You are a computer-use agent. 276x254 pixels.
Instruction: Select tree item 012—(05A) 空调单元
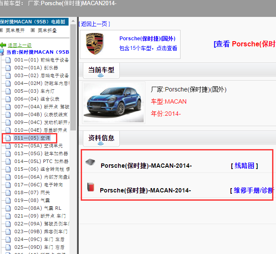pyautogui.click(x=39, y=146)
